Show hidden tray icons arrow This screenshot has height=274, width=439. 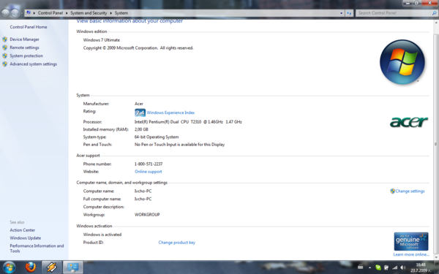(369, 267)
